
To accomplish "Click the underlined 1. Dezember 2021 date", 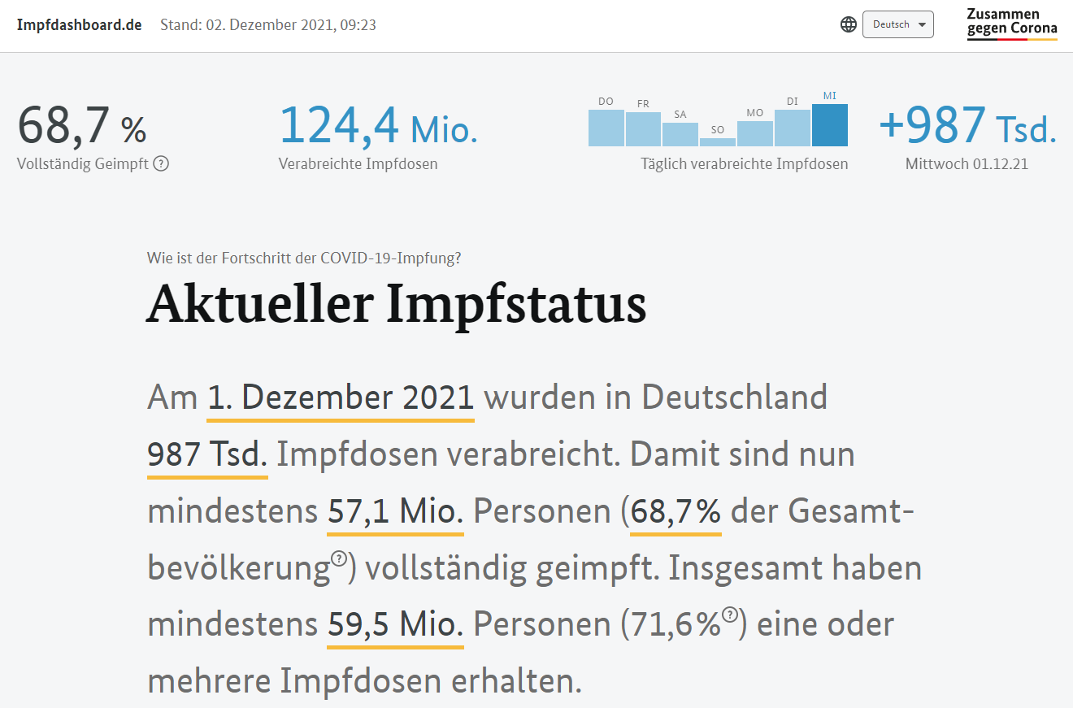I will (x=341, y=398).
